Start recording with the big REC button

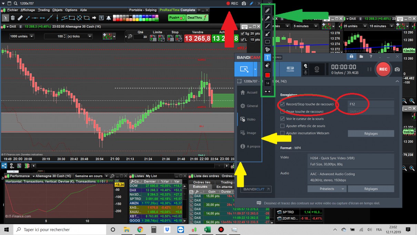(x=383, y=69)
